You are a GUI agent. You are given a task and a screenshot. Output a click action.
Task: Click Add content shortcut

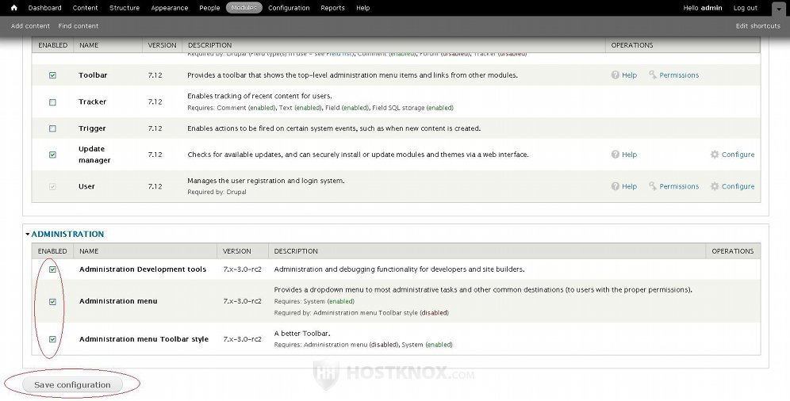click(30, 25)
